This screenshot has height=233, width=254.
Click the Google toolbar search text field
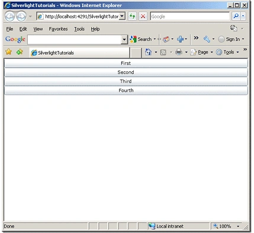(x=75, y=40)
